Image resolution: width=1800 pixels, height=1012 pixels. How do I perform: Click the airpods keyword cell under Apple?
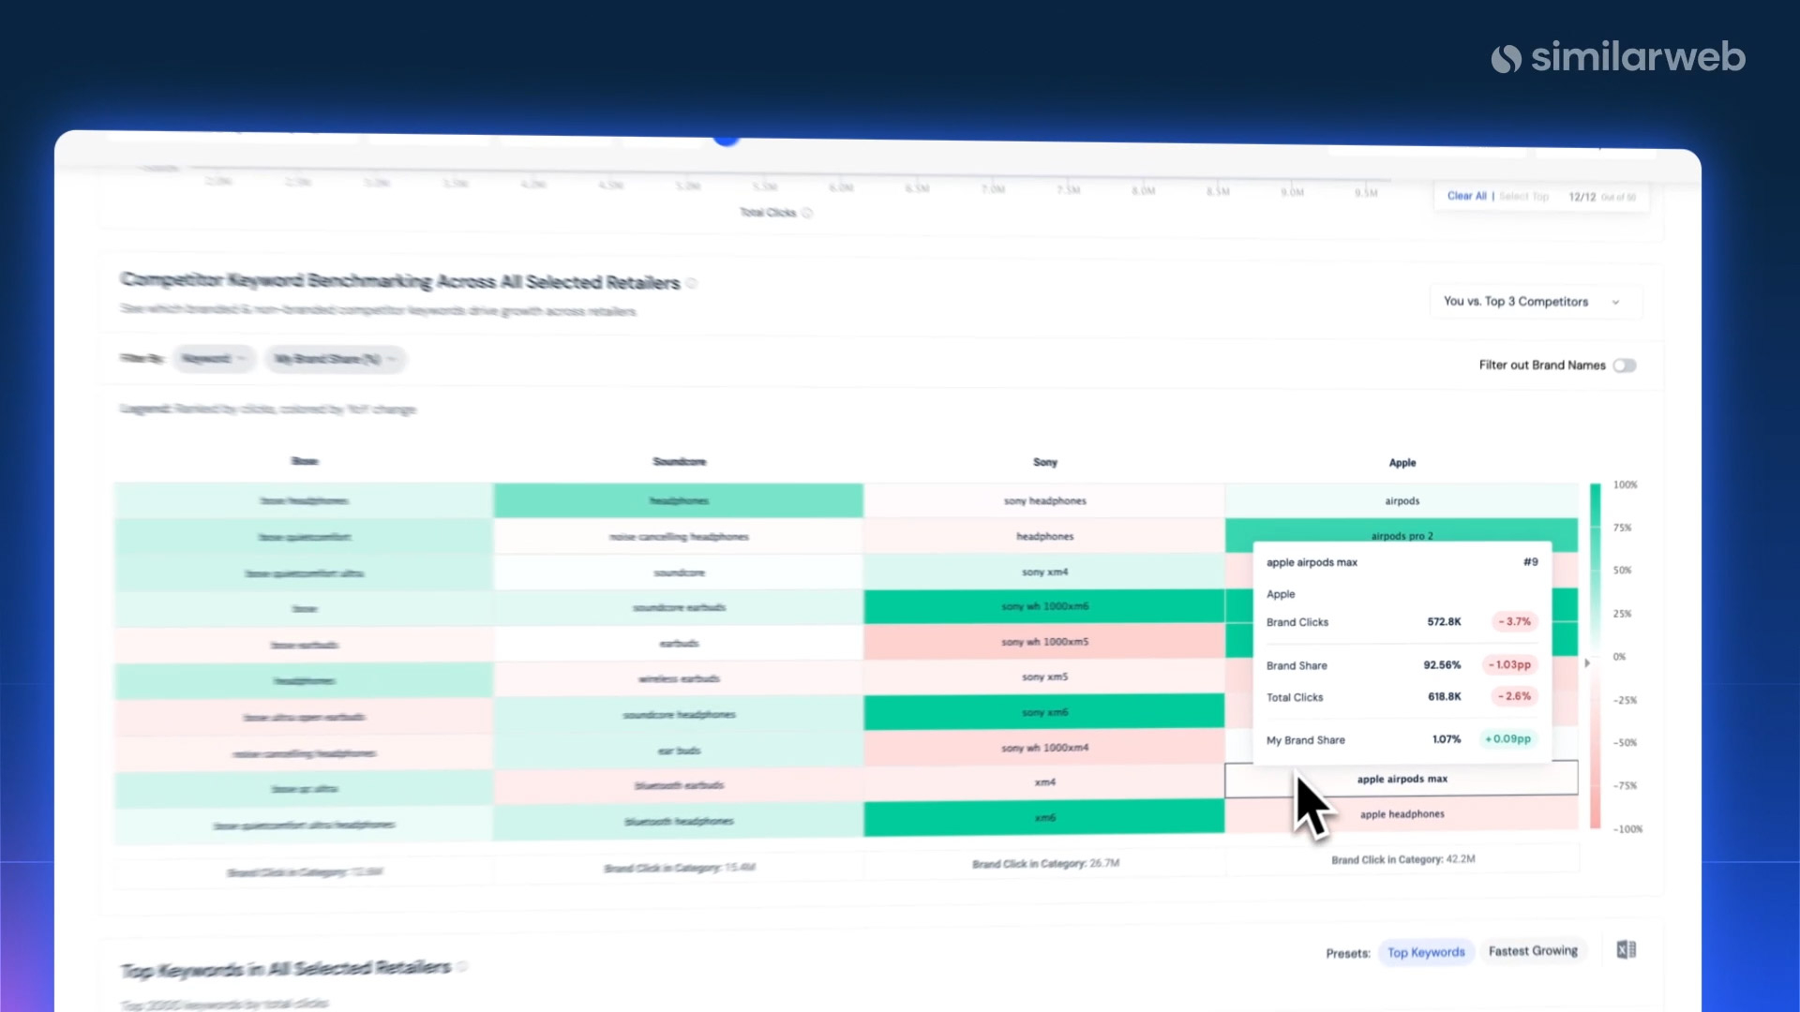(x=1402, y=501)
